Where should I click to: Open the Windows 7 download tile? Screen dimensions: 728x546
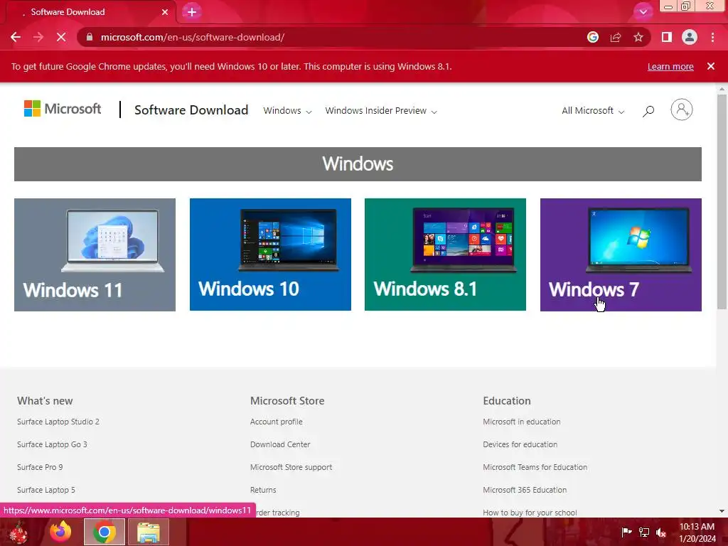621,255
